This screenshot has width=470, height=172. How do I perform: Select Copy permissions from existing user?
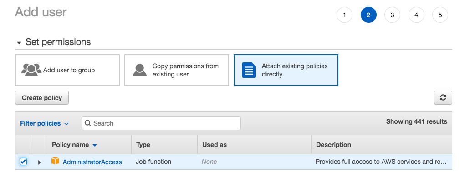point(177,70)
